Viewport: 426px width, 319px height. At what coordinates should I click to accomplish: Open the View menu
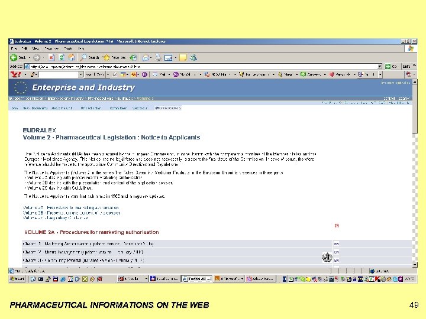(x=35, y=48)
